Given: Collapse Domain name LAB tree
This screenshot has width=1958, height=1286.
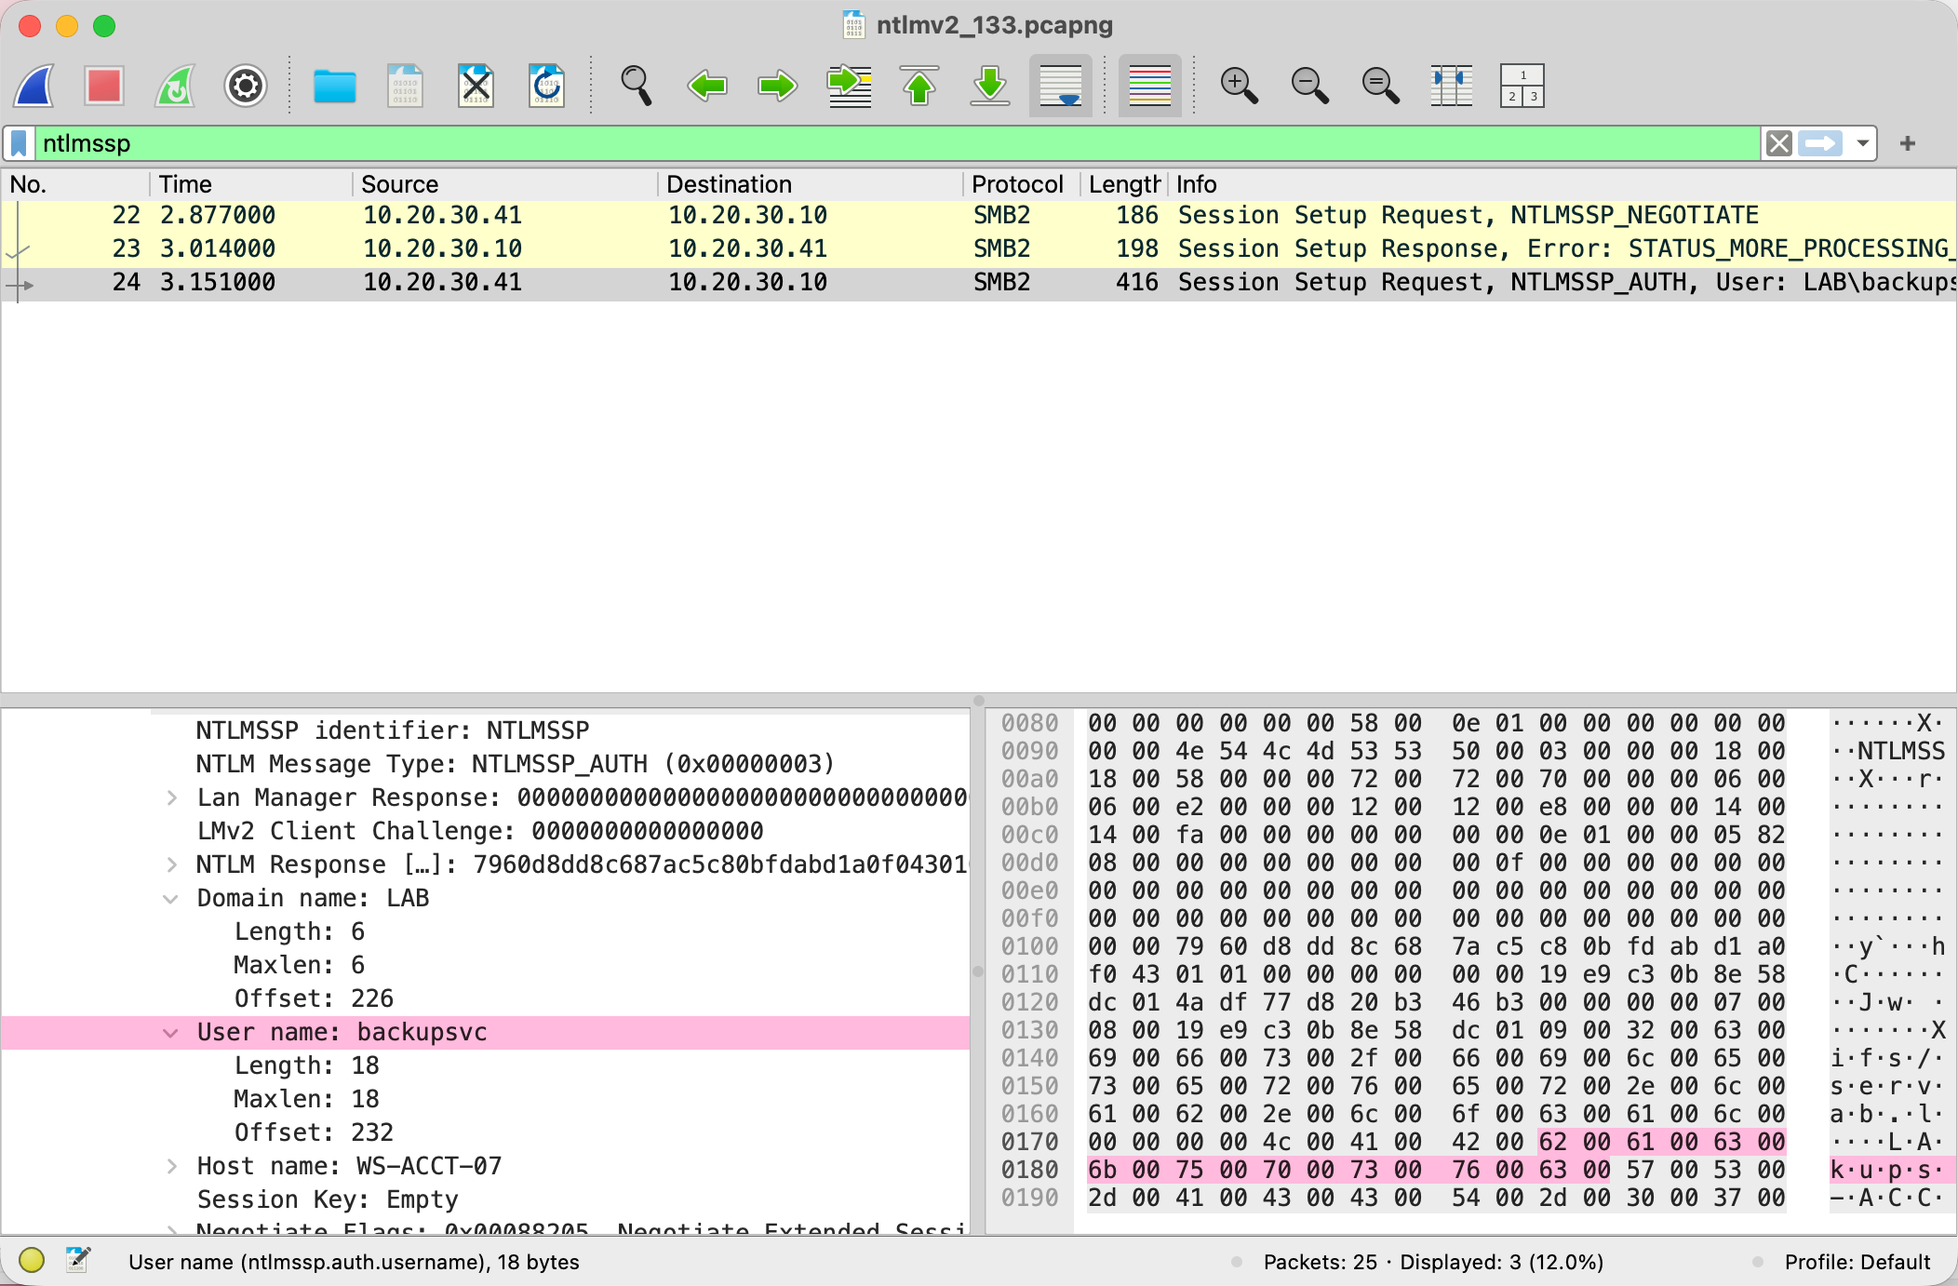Looking at the screenshot, I should 171,899.
